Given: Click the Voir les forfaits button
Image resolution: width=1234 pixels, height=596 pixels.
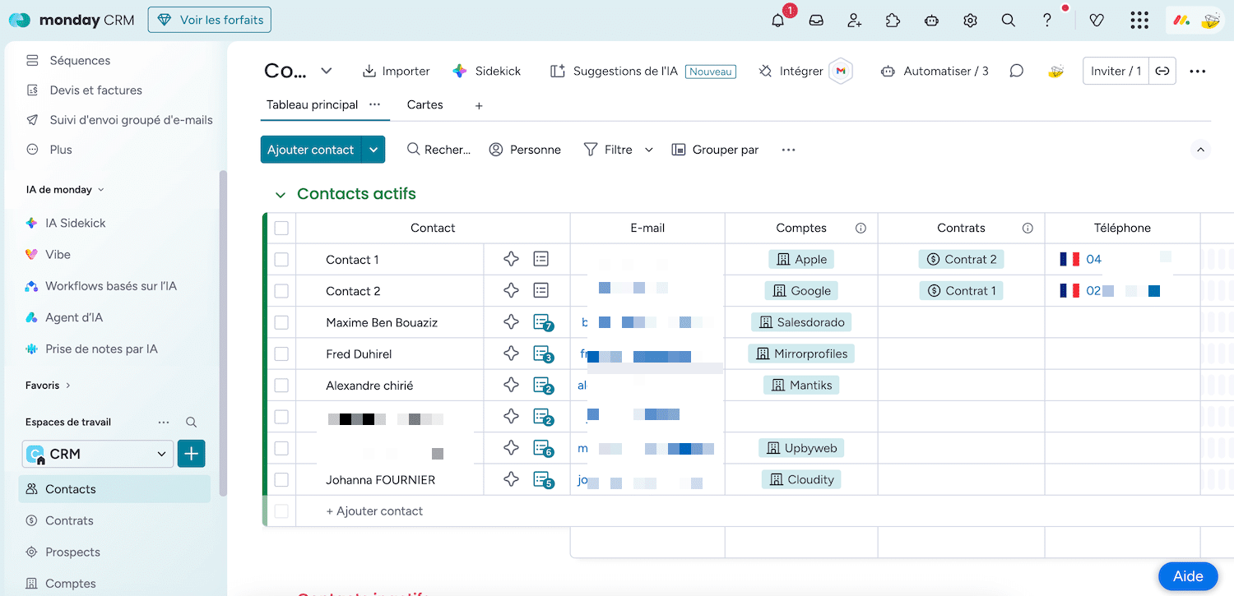Looking at the screenshot, I should pyautogui.click(x=209, y=21).
